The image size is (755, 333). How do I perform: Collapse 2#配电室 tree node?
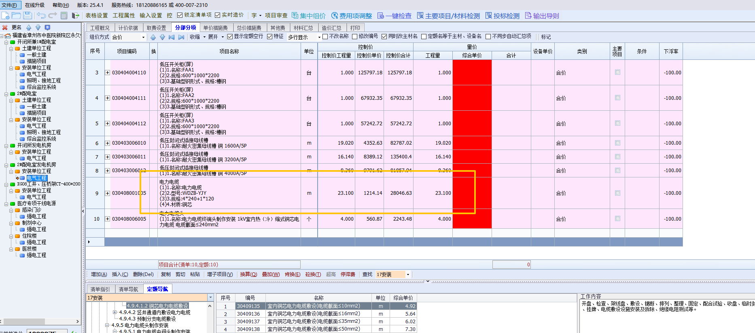6,94
